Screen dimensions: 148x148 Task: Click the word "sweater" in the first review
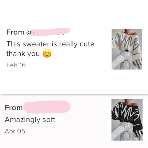coord(36,44)
